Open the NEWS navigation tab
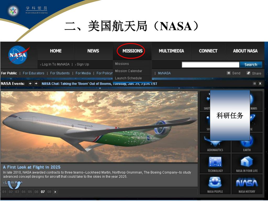268x201 pixels. 93,51
